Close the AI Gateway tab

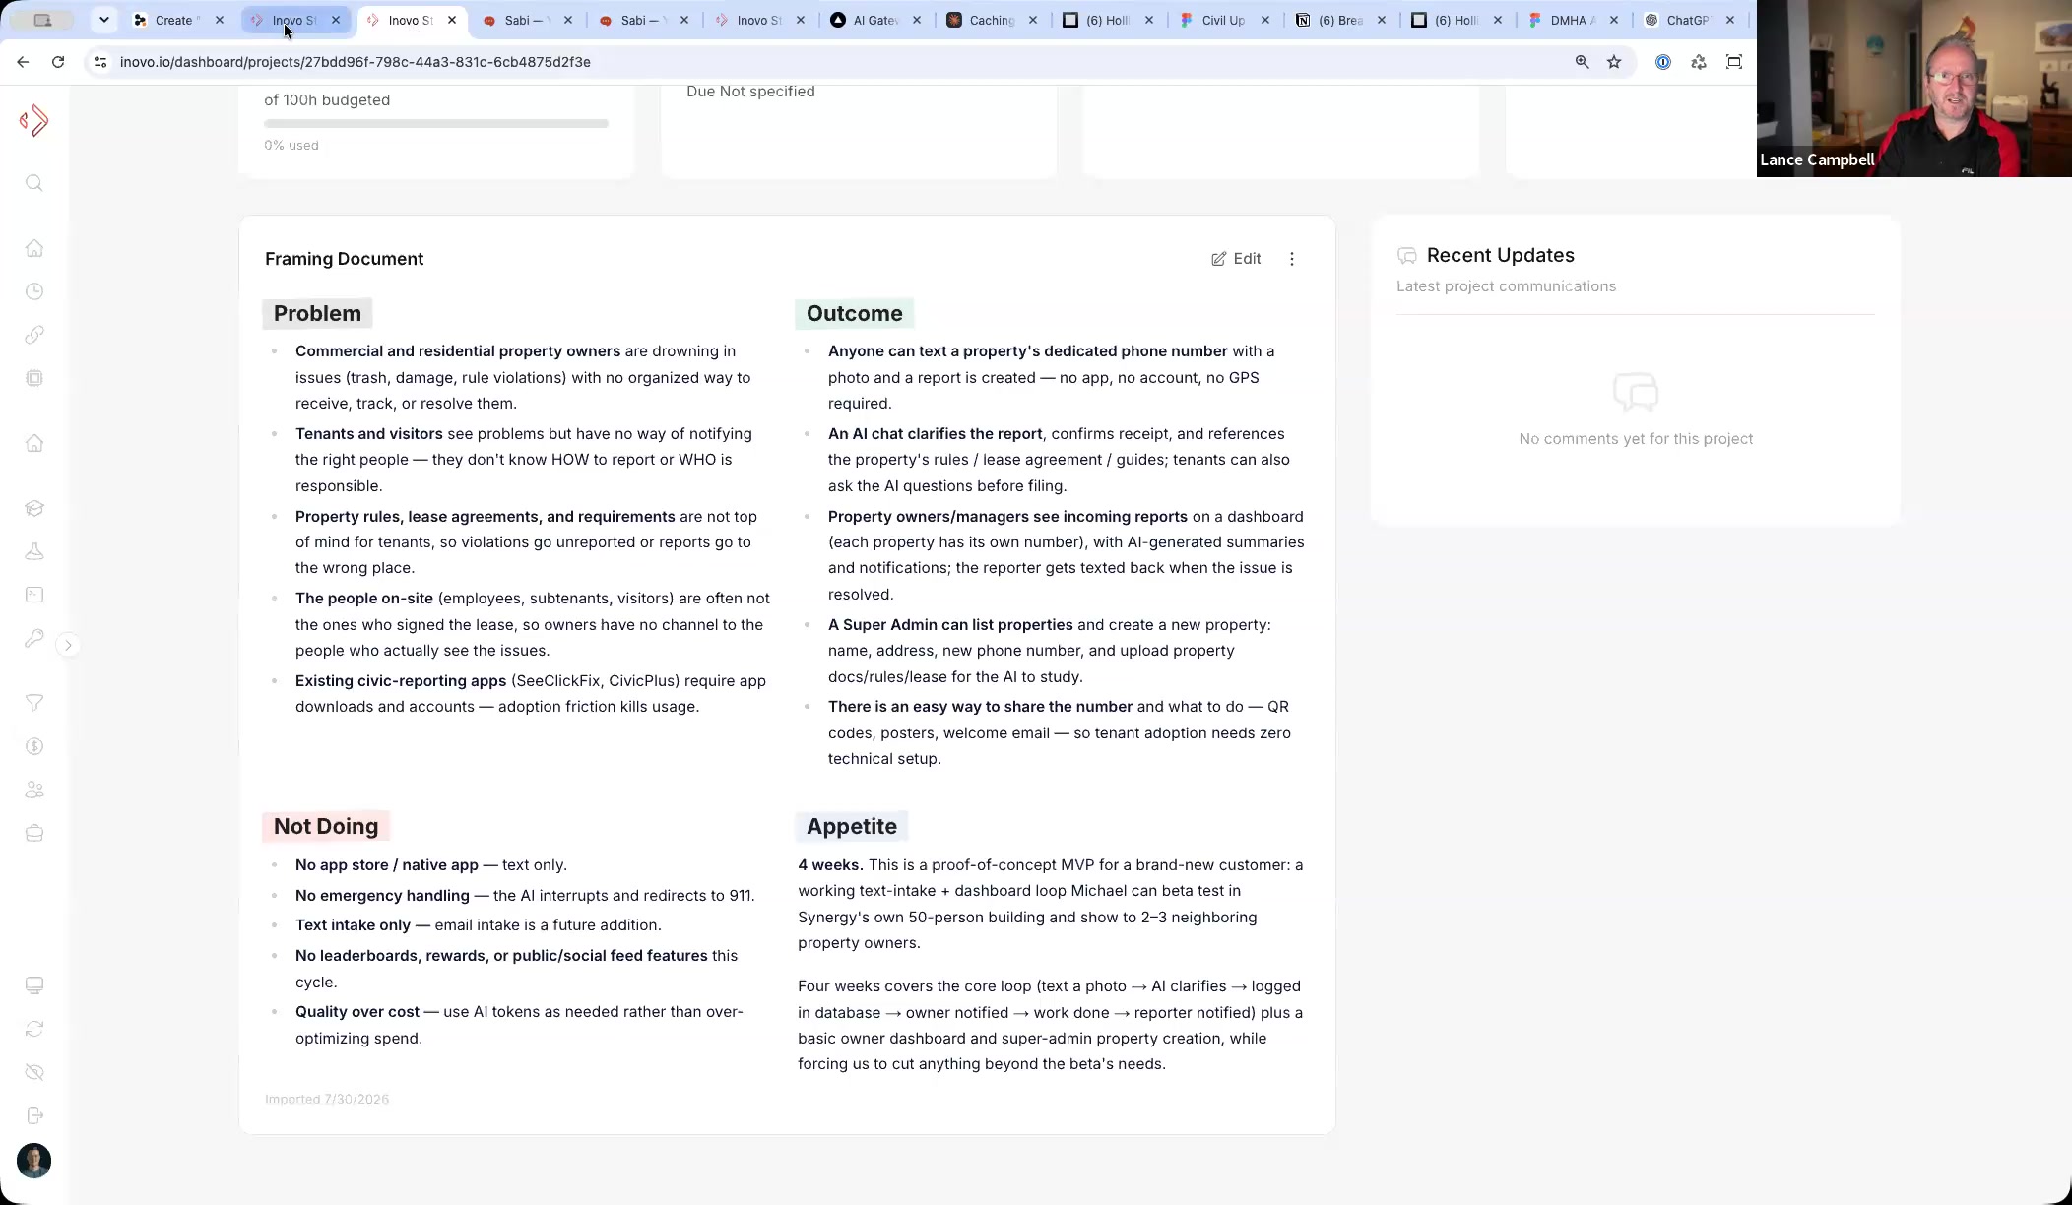coord(917,20)
